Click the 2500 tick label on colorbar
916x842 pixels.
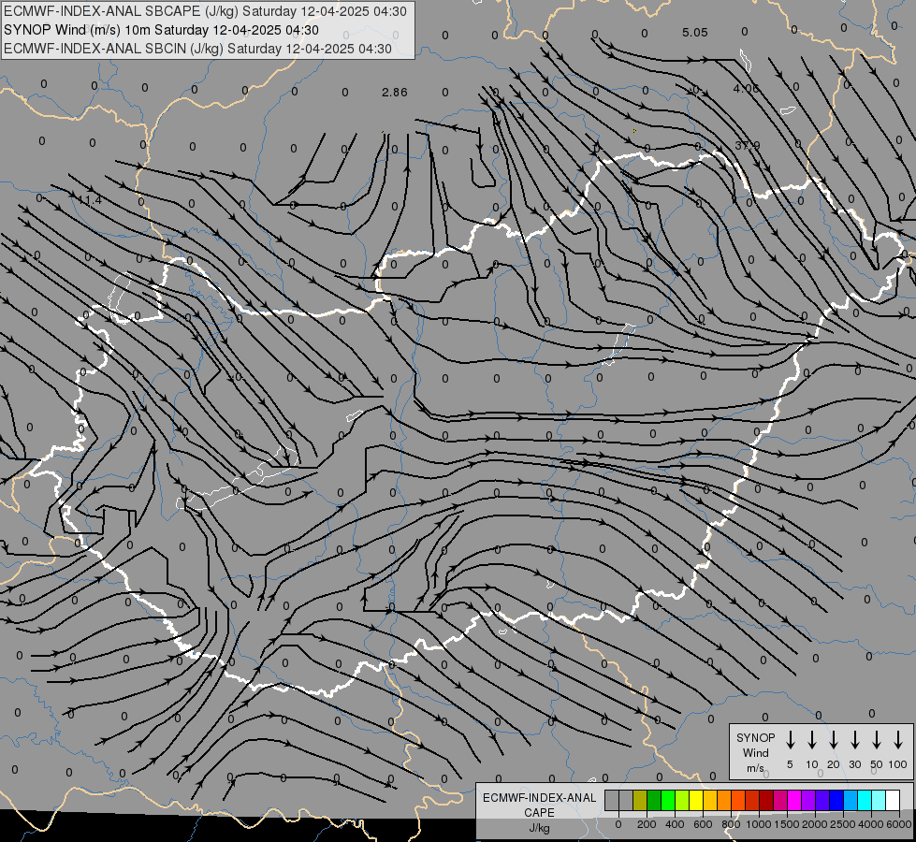(x=843, y=824)
